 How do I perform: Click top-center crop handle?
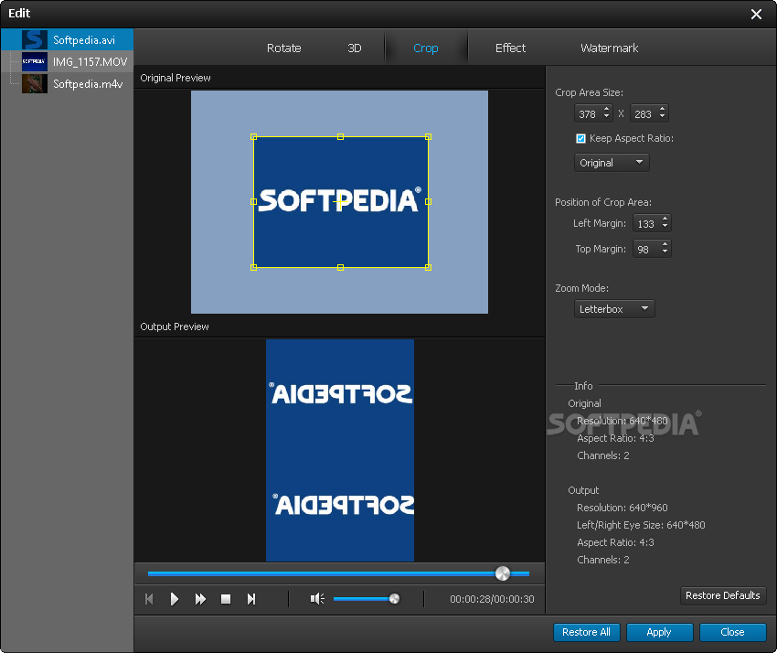[x=340, y=137]
